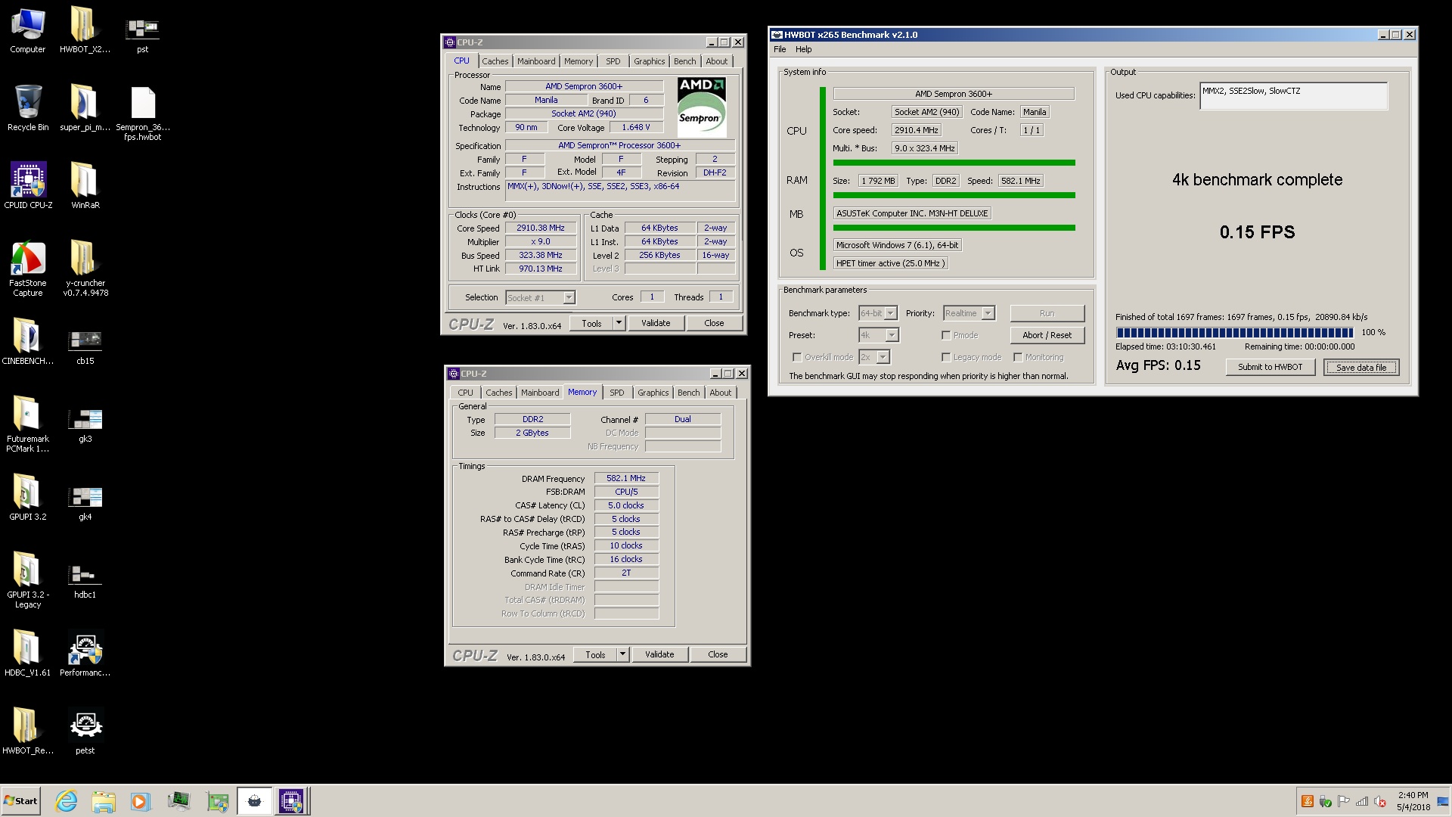Switch to CPU-Z taskbar button

point(291,801)
